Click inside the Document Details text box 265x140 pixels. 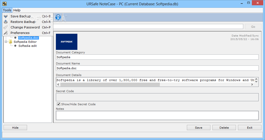pyautogui.click(x=155, y=80)
